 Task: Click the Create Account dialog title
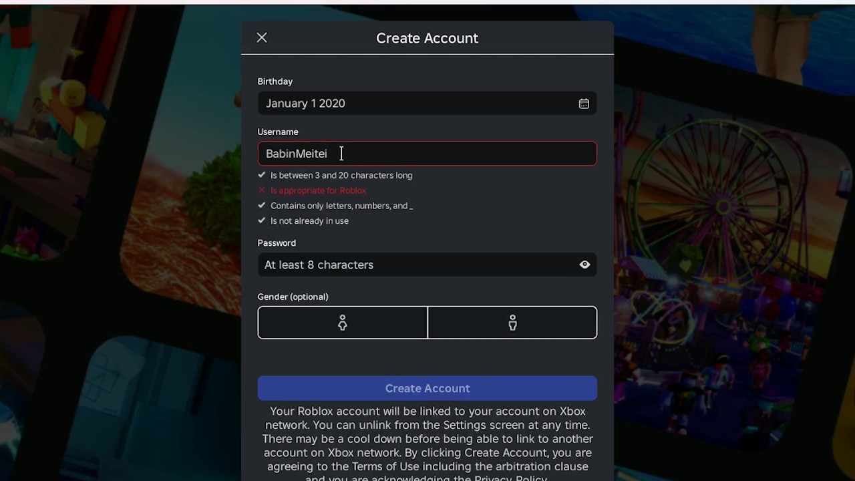[427, 38]
